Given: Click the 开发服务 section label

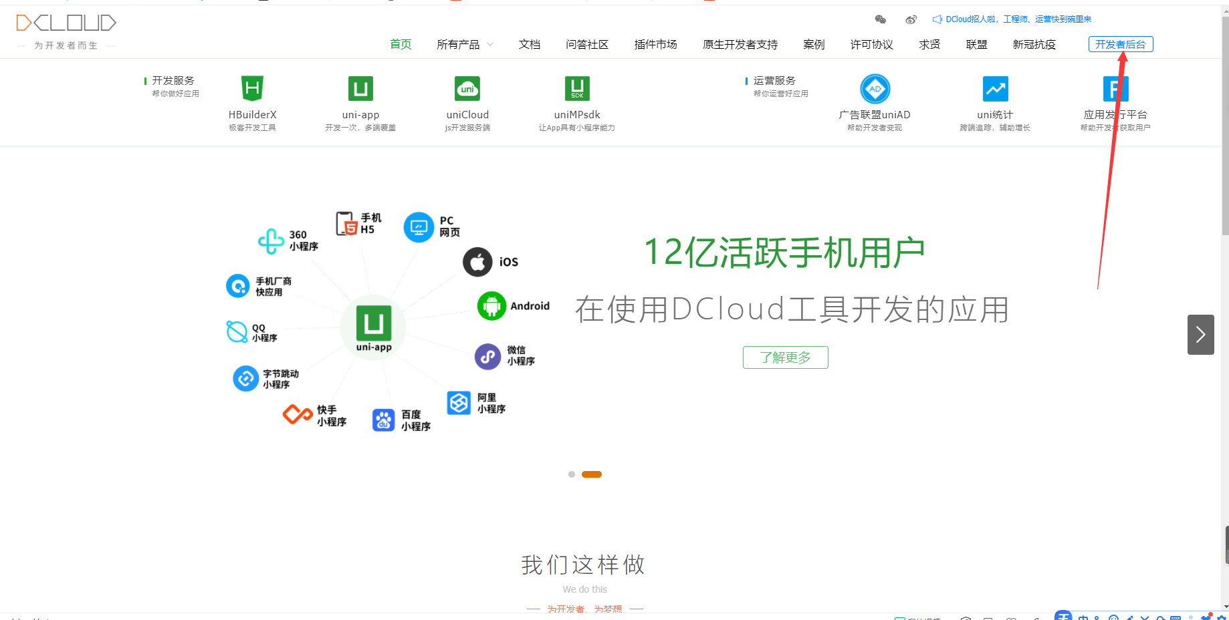Looking at the screenshot, I should pos(173,80).
